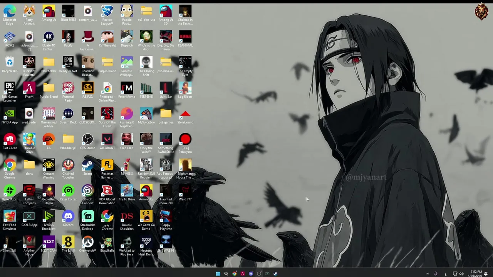Open the volume control in tray
The image size is (493, 277).
pos(461,274)
